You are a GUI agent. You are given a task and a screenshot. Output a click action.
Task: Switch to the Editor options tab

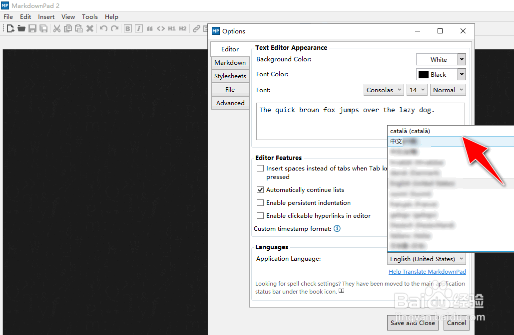[x=230, y=49]
